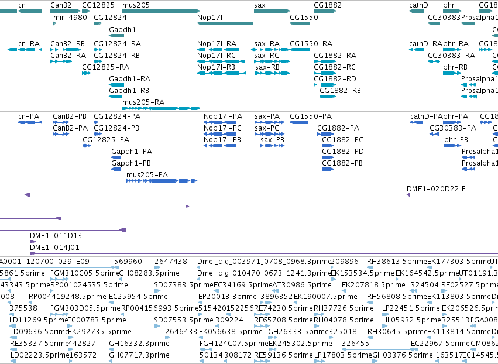498x364 pixels.
Task: Click EST entry 2647438
Action: pyautogui.click(x=170, y=262)
